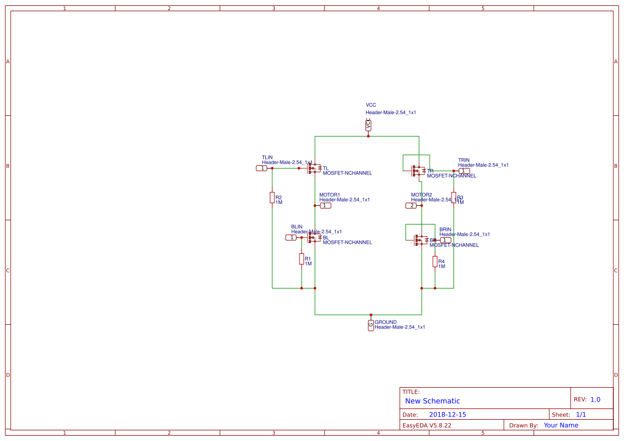Select the TR MOSFET-NCHANNEL symbol

pyautogui.click(x=417, y=171)
